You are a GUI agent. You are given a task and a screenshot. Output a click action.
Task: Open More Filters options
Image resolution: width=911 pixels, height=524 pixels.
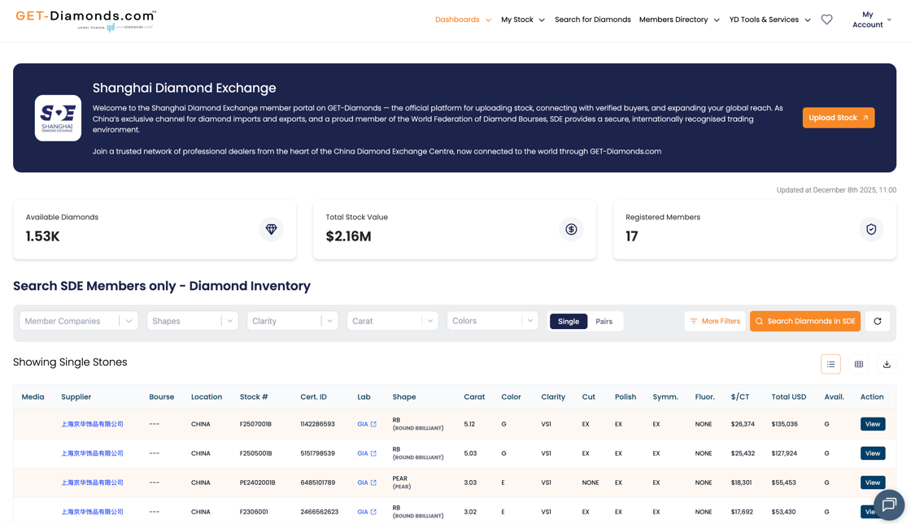point(714,321)
